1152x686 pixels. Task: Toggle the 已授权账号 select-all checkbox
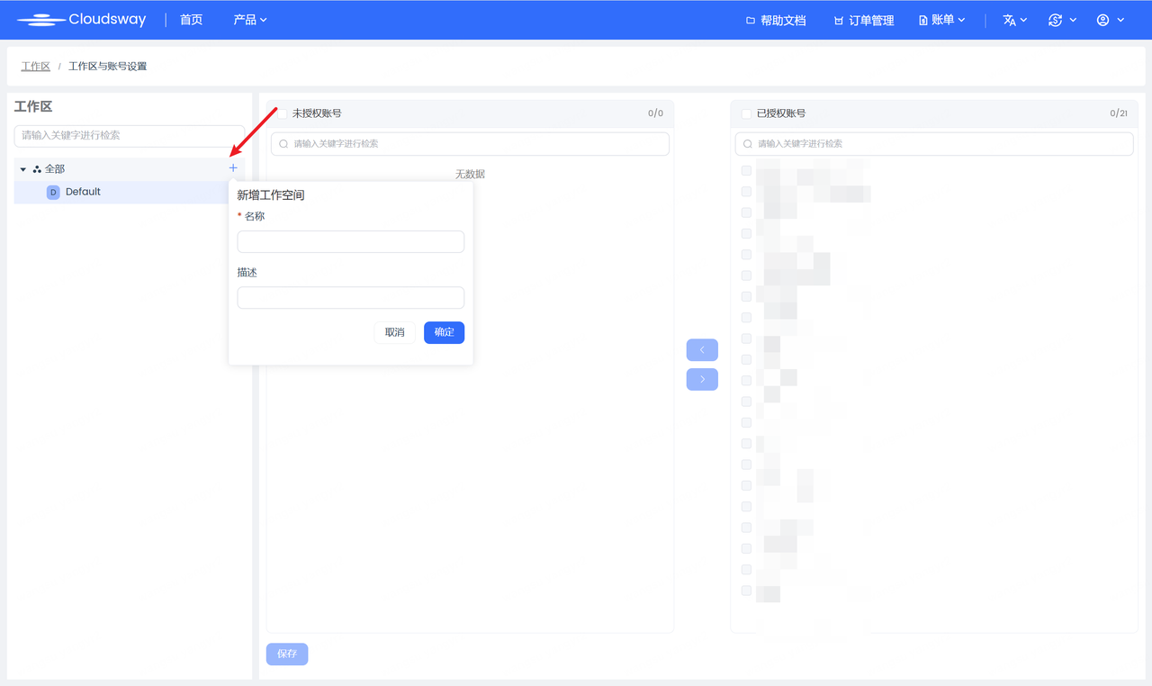(746, 113)
